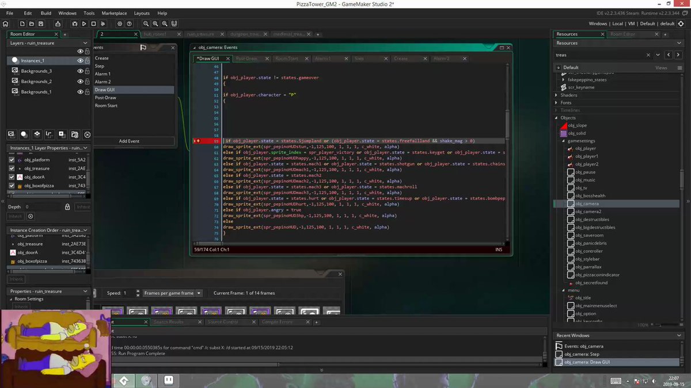Delete selected layer with the X icon
This screenshot has height=388, width=691.
(x=87, y=135)
